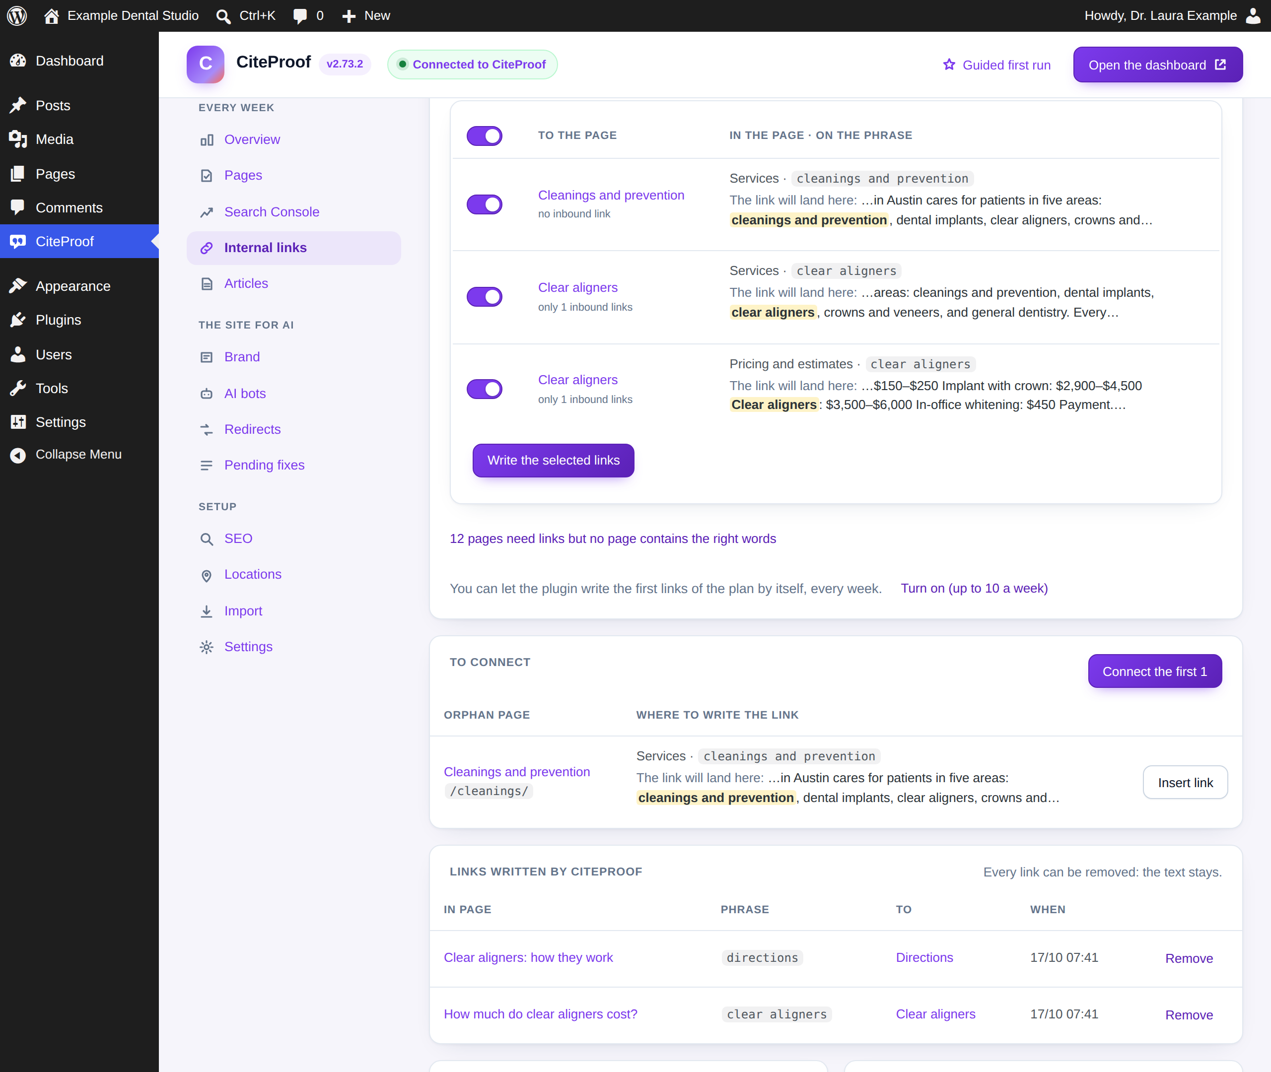Remove the clear aligners written link

[1189, 1015]
